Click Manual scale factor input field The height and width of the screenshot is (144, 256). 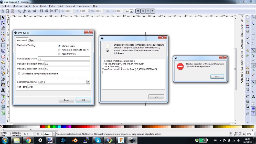(x=64, y=58)
